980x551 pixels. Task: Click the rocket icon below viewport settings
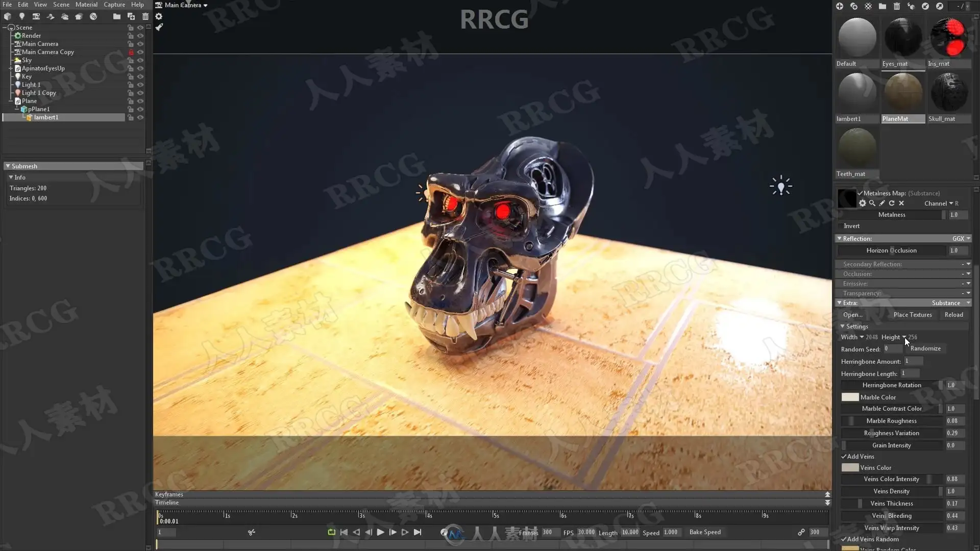(x=159, y=28)
